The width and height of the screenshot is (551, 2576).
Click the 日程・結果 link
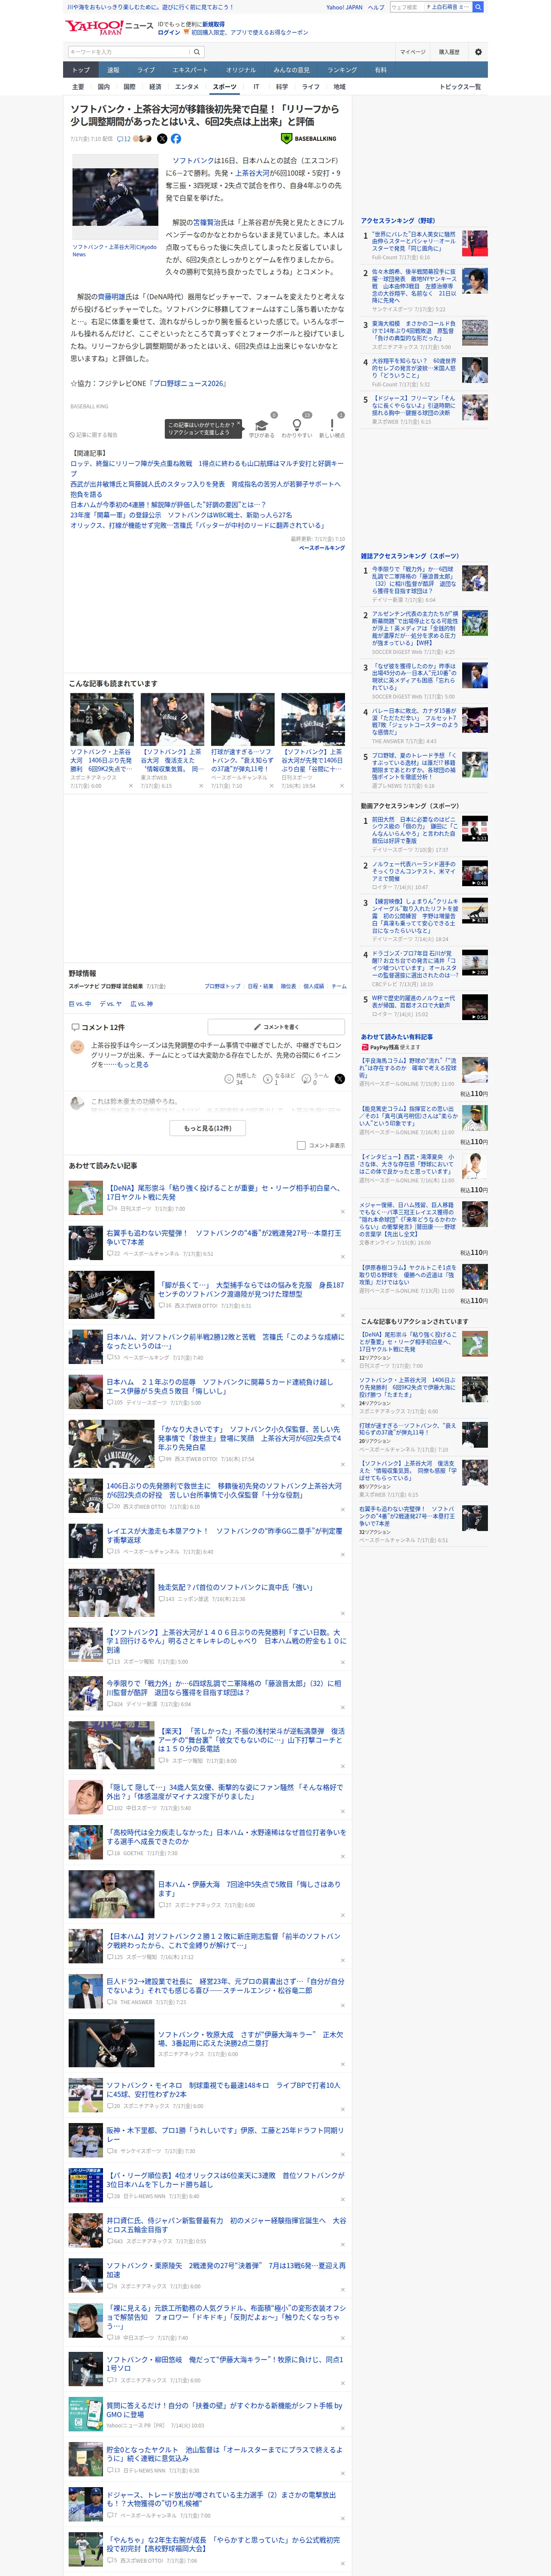[x=260, y=986]
